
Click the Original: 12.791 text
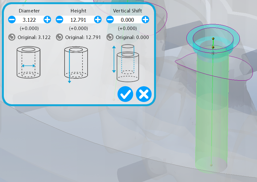(83, 37)
